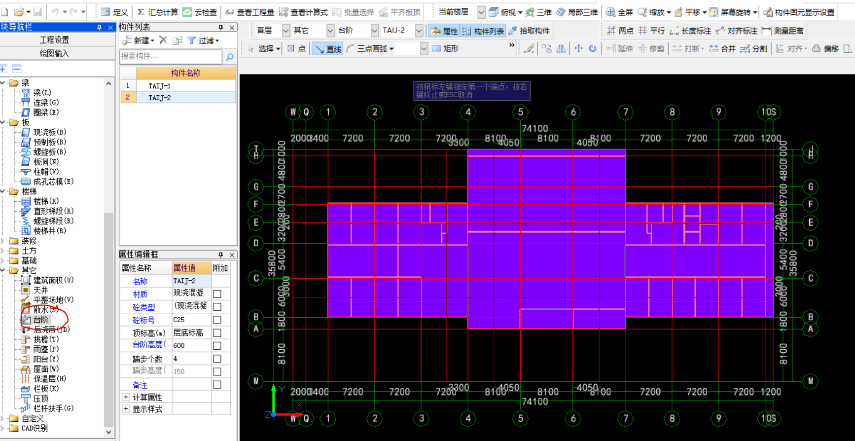This screenshot has width=855, height=441.
Task: Select 台阶 in the navigation tree
Action: coord(40,320)
